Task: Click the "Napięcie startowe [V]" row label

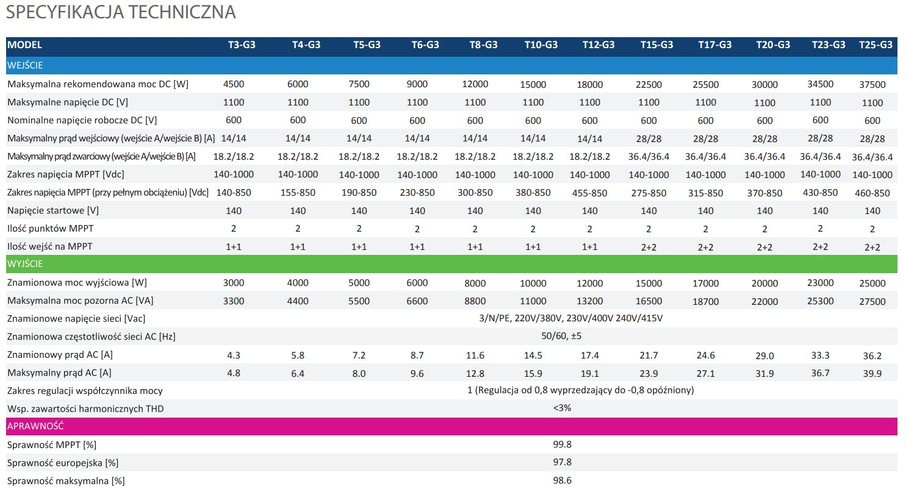Action: (52, 211)
